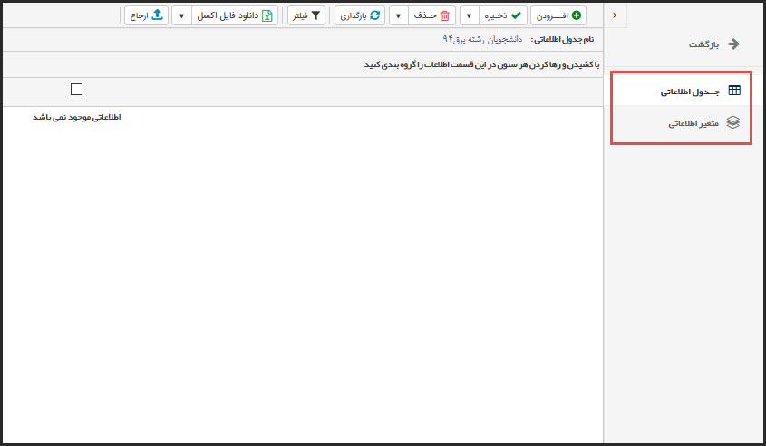The image size is (766, 446).
Task: Open the dropdown arrow beside Save (ذخیره)
Action: pyautogui.click(x=470, y=15)
